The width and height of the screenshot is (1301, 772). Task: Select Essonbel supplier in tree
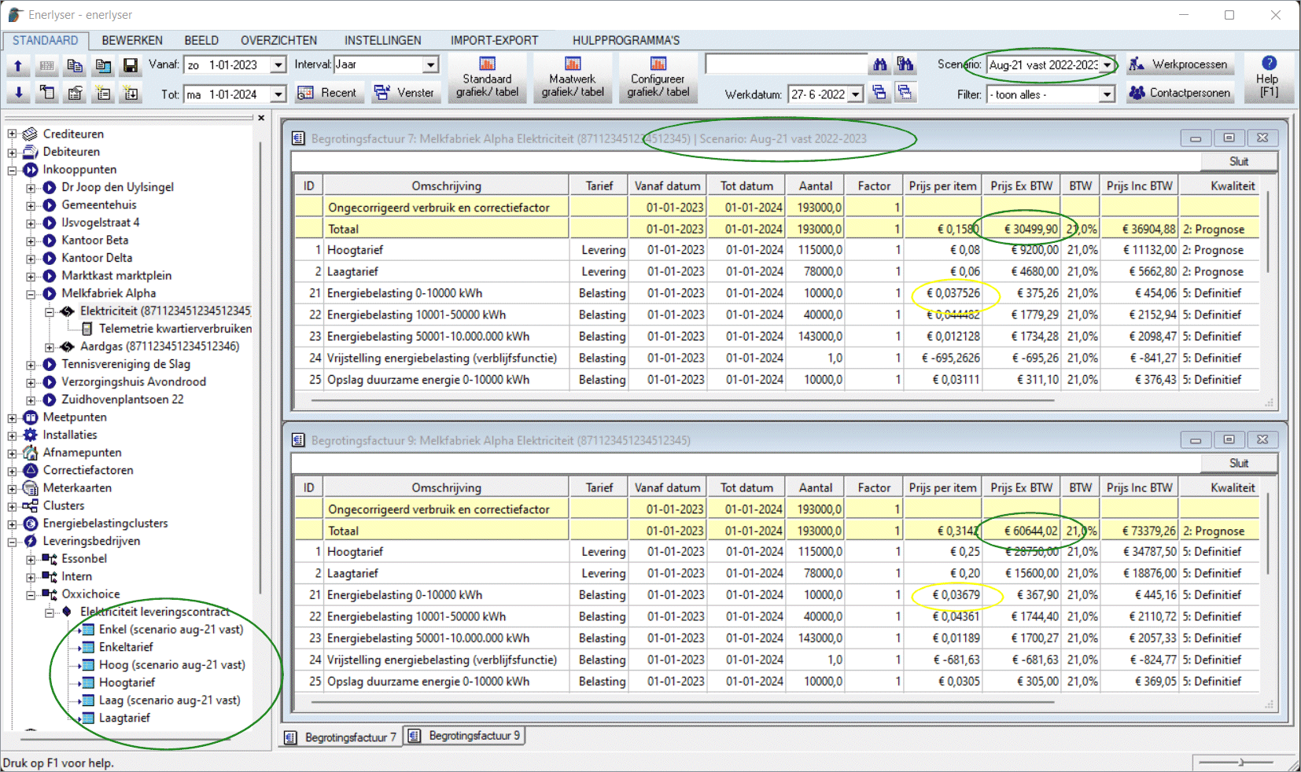click(x=84, y=559)
